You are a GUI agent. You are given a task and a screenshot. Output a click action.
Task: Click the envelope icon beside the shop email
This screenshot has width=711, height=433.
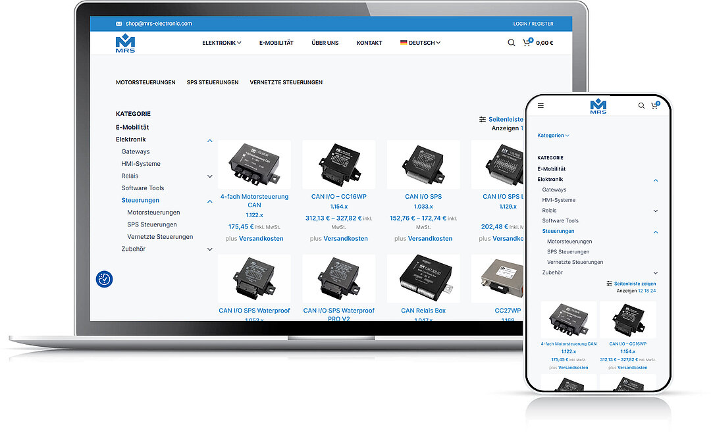(x=118, y=24)
